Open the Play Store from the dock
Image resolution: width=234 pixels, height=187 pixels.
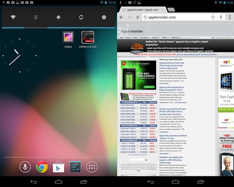(59, 167)
